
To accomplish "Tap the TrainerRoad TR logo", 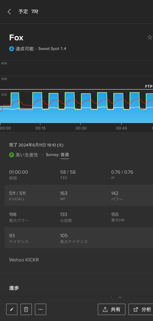I will [x=35, y=12].
